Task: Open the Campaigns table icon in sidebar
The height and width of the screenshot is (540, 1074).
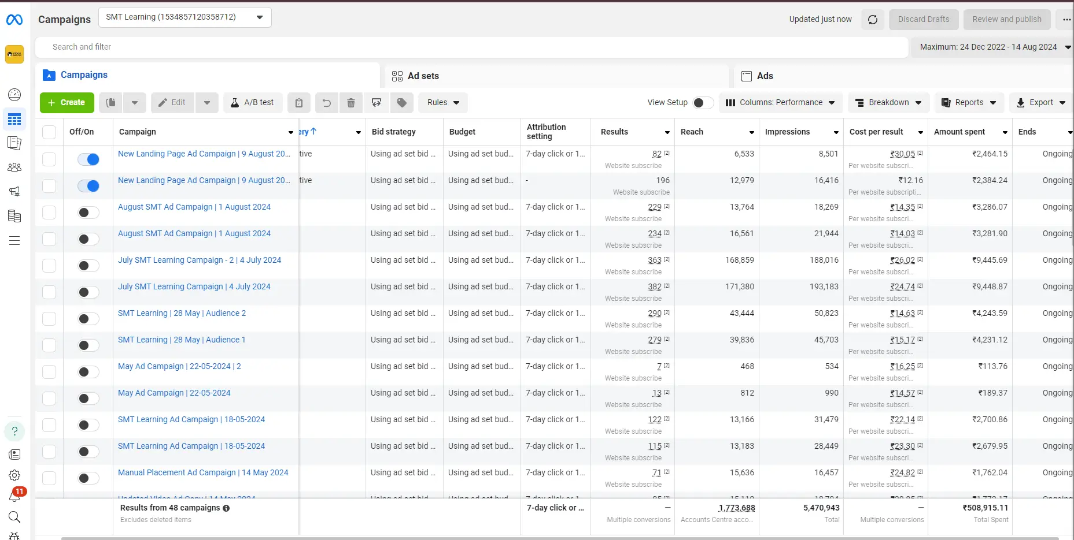Action: (14, 120)
